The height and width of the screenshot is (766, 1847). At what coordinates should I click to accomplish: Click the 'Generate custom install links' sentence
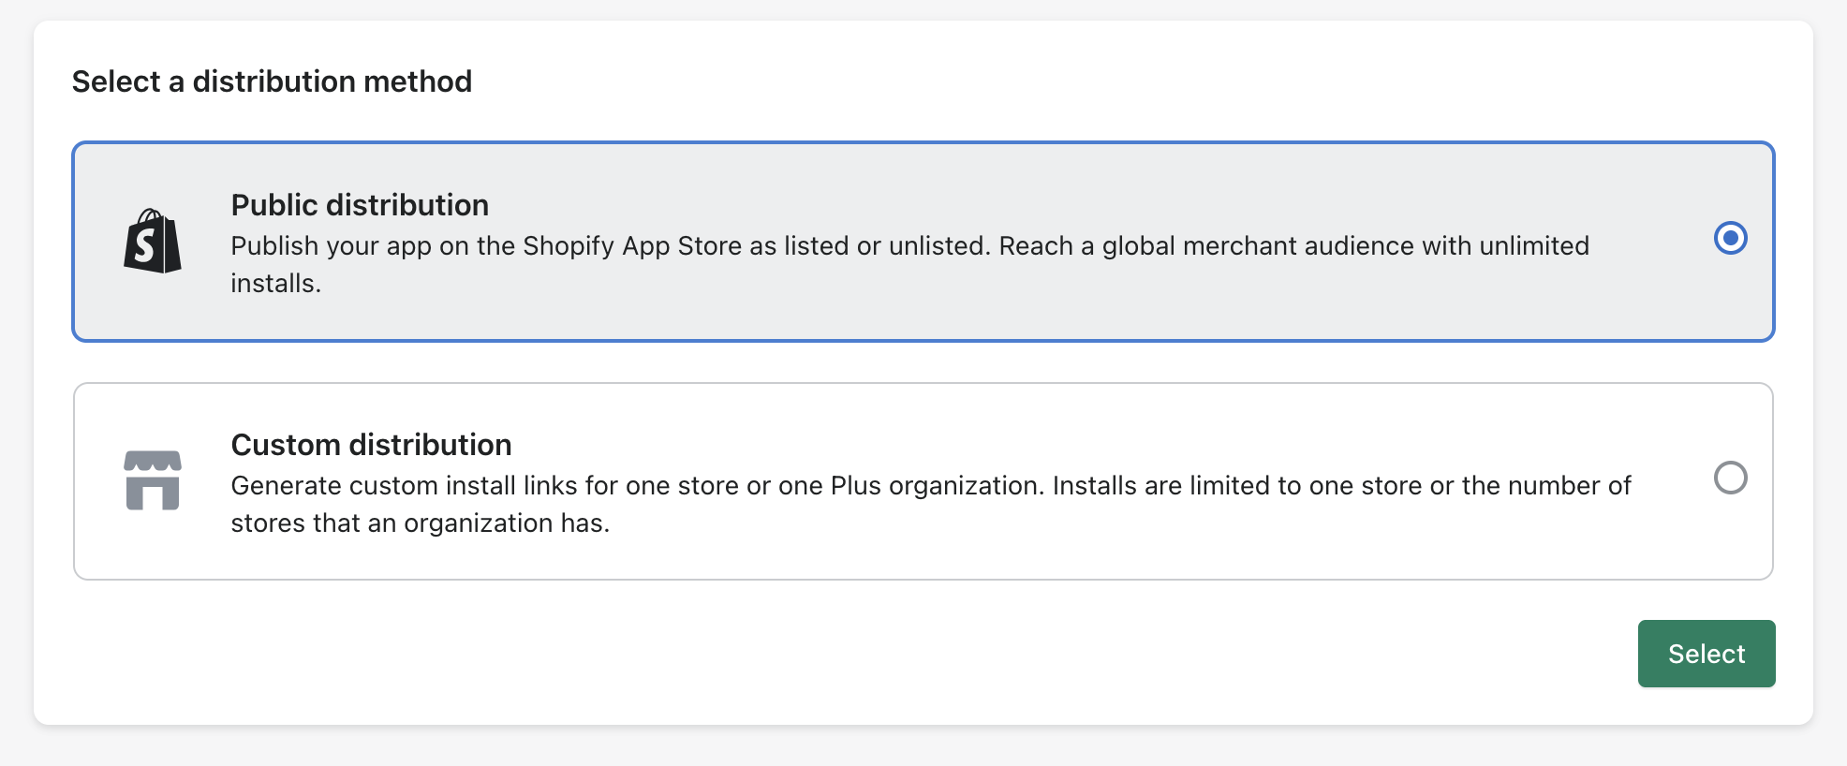point(405,485)
